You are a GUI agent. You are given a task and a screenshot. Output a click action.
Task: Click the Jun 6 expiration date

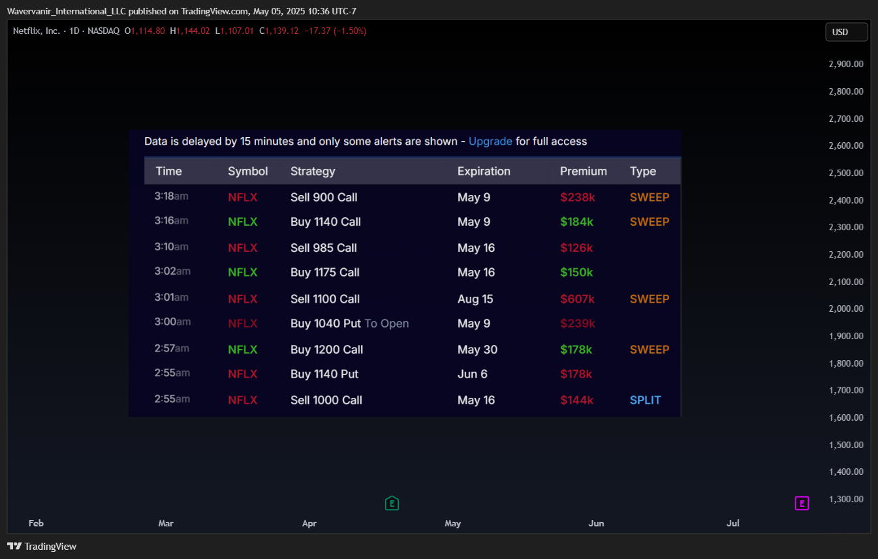pyautogui.click(x=473, y=374)
